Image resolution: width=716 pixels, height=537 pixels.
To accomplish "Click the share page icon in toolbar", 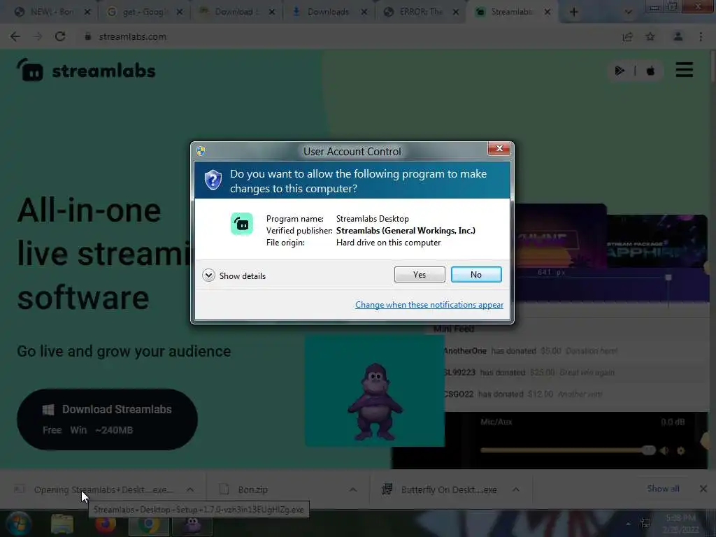I will (x=627, y=36).
